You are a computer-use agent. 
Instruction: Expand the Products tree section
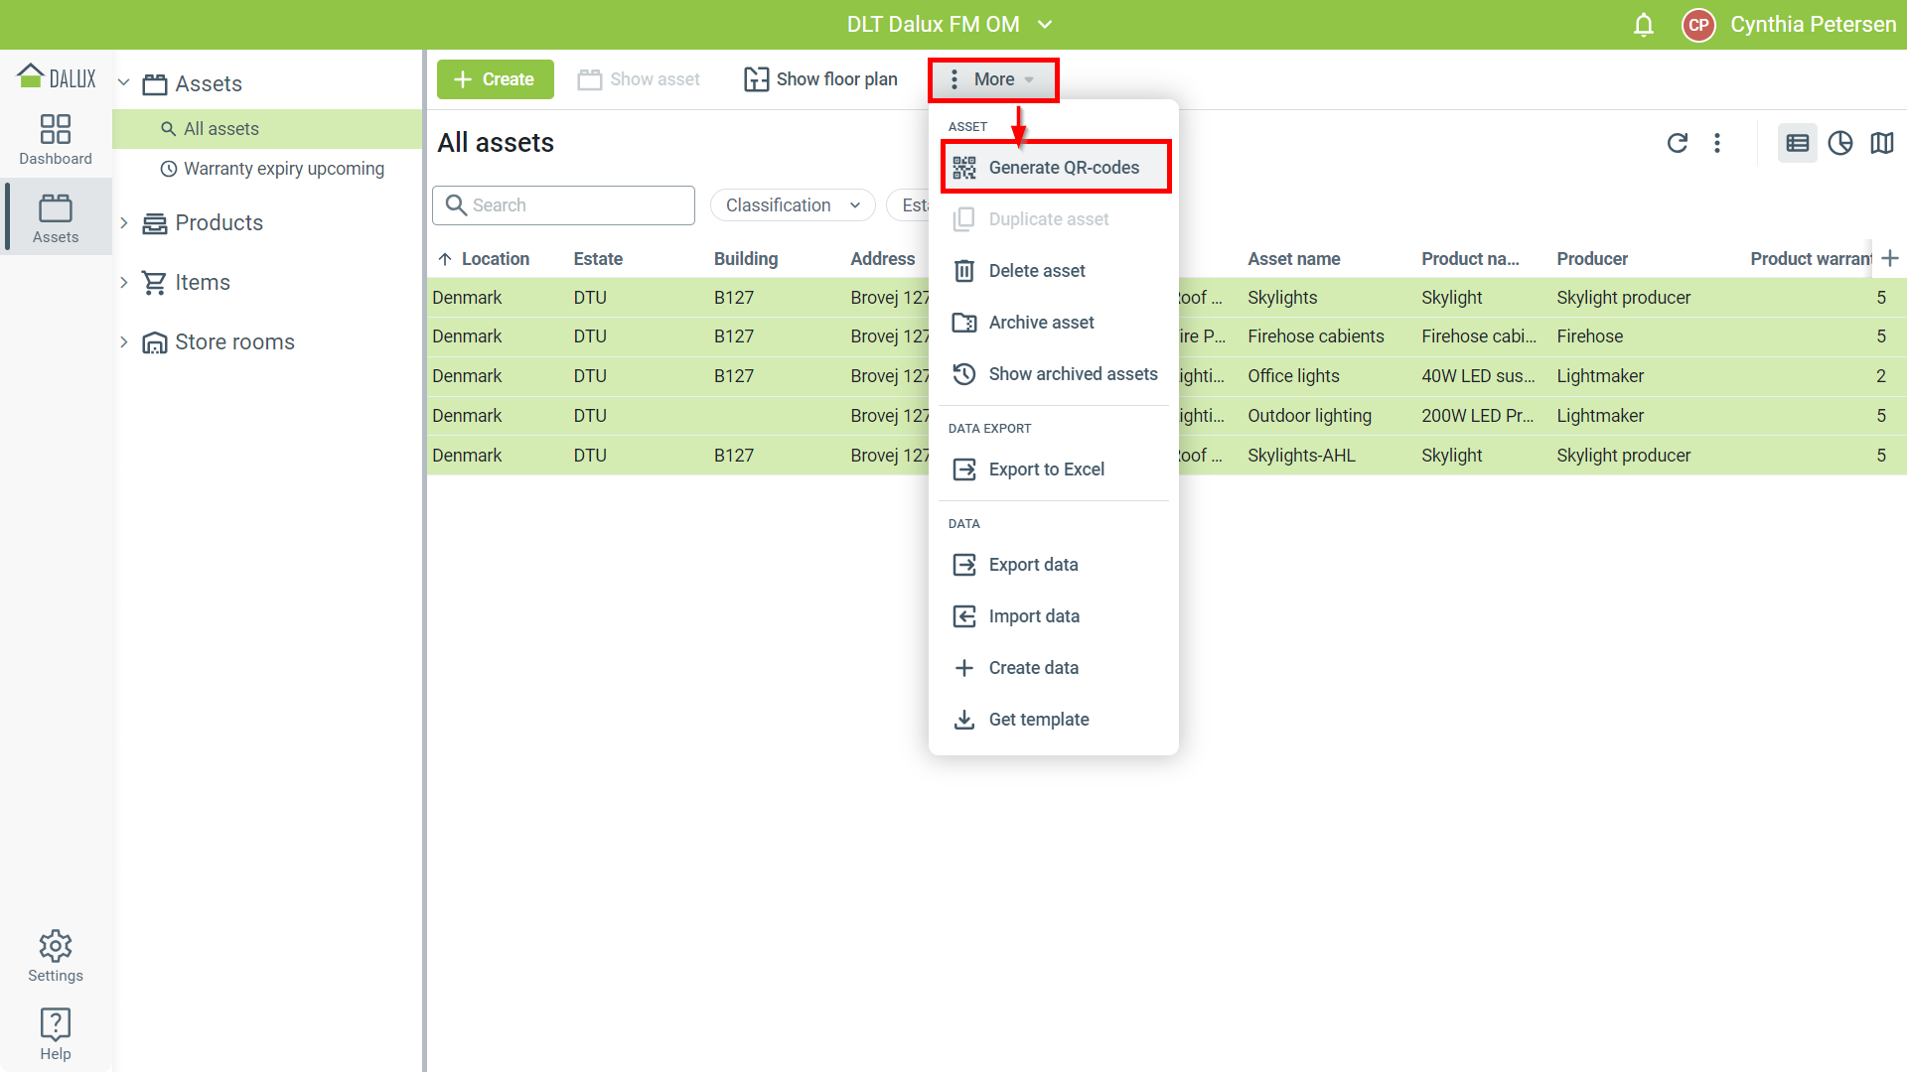124,222
